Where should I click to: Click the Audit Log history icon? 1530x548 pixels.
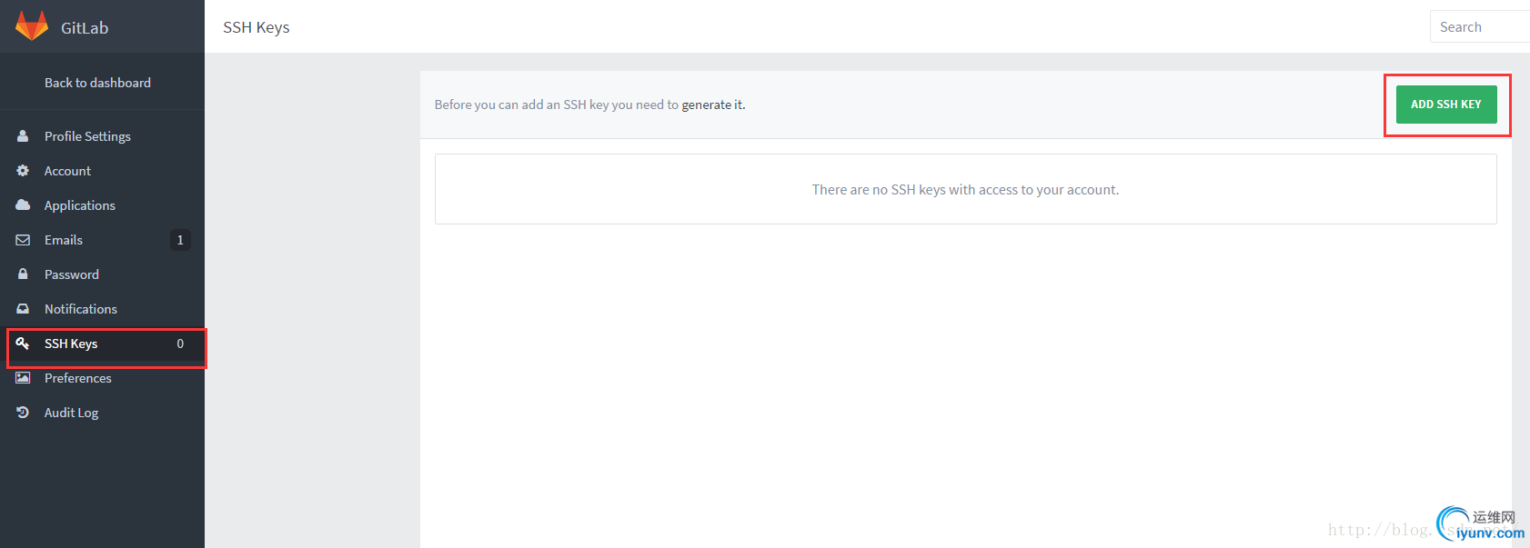pos(23,413)
